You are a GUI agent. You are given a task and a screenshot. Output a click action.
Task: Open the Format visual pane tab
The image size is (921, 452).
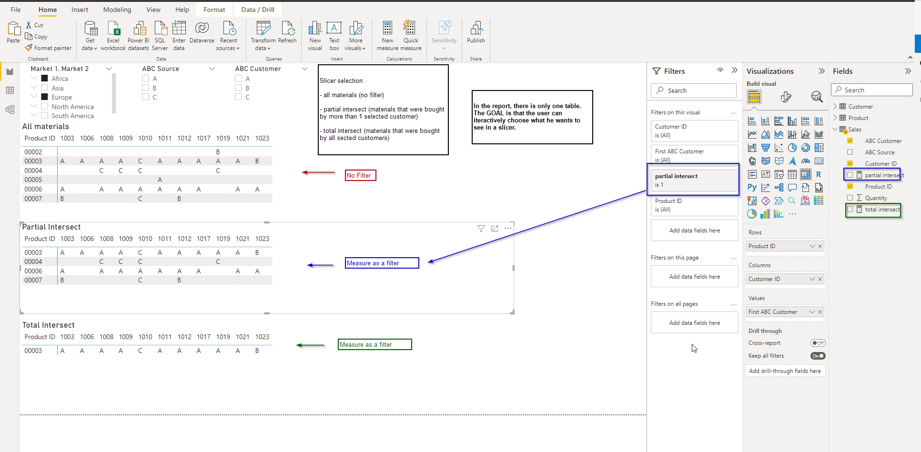tap(786, 97)
